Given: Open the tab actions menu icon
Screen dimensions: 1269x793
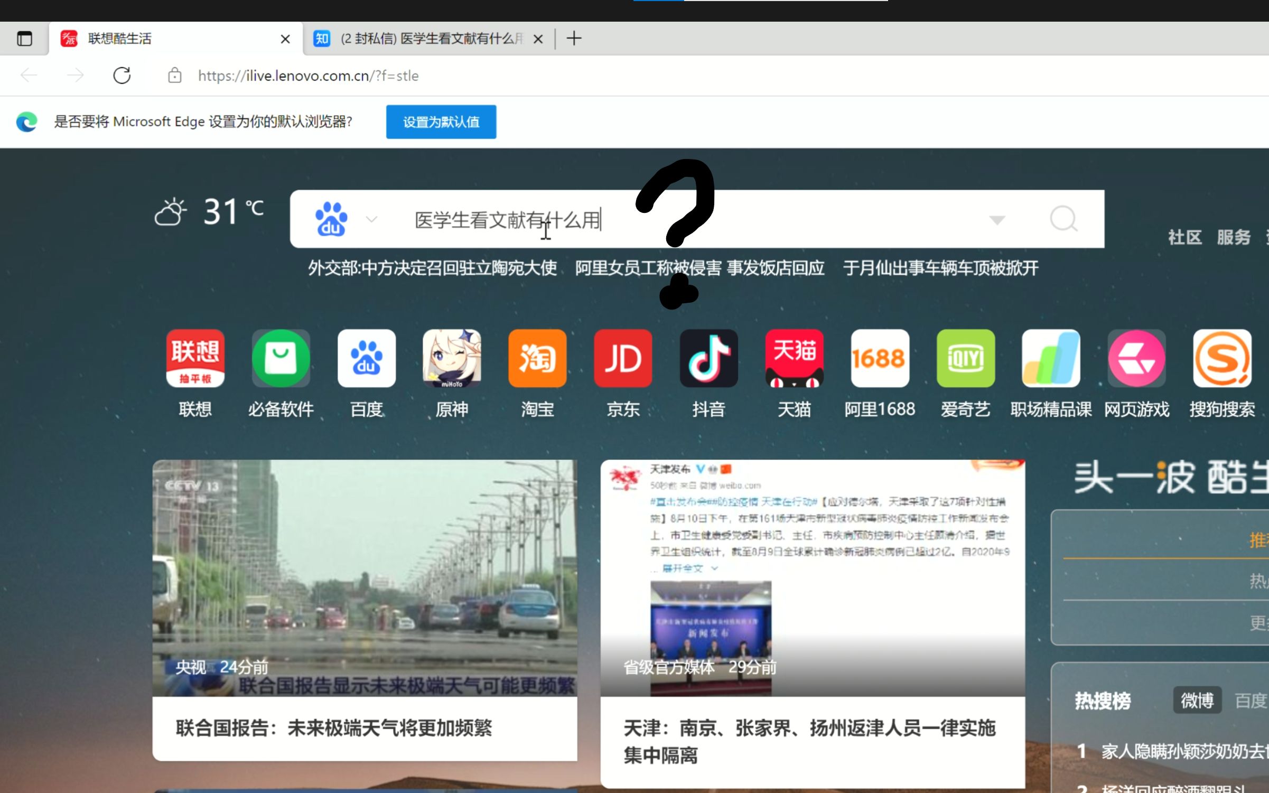Looking at the screenshot, I should coord(25,39).
